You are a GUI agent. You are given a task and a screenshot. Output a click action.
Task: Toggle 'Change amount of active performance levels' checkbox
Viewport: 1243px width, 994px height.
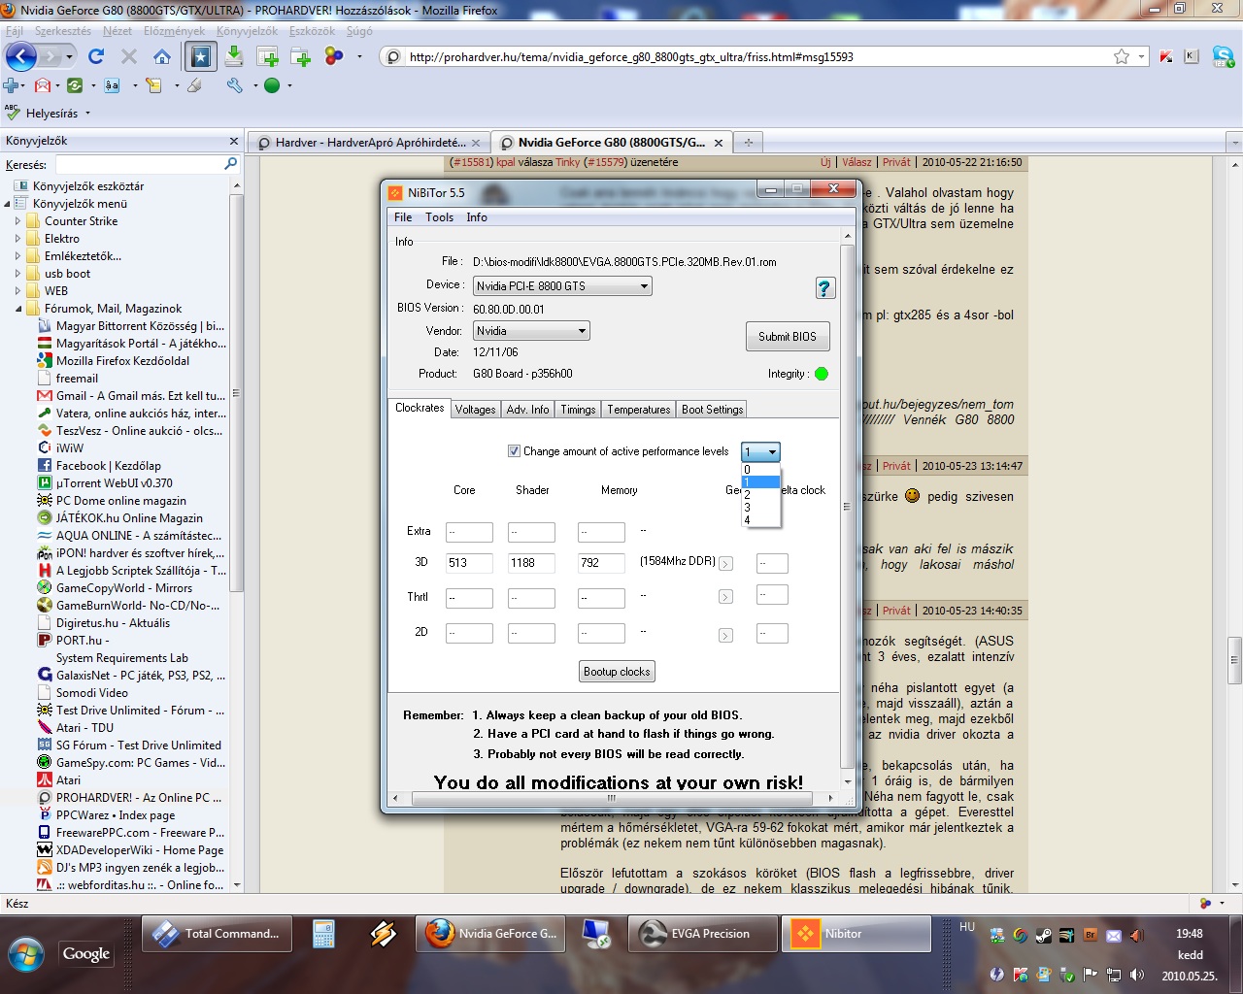pyautogui.click(x=514, y=450)
